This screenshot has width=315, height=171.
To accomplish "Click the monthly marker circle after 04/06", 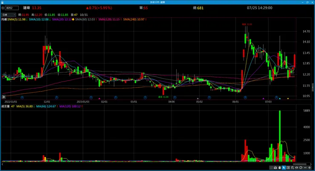I will coord(175,97).
